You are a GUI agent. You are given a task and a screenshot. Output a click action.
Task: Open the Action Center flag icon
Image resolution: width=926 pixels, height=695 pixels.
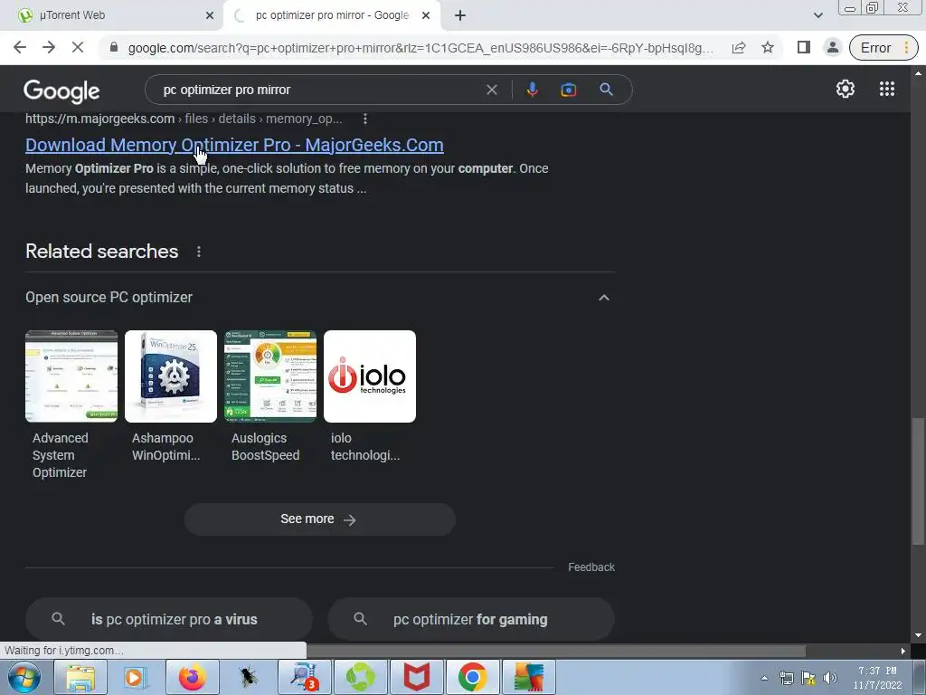pyautogui.click(x=808, y=678)
